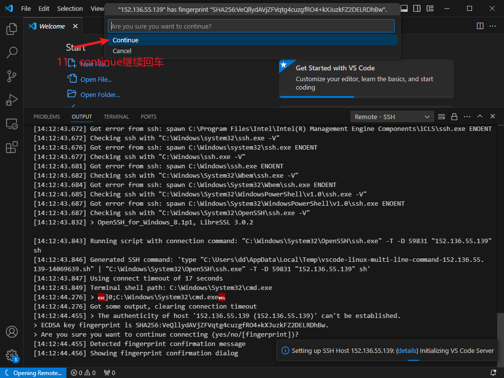
Task: Click 'Terminal shell path' log line
Action: click(x=153, y=287)
